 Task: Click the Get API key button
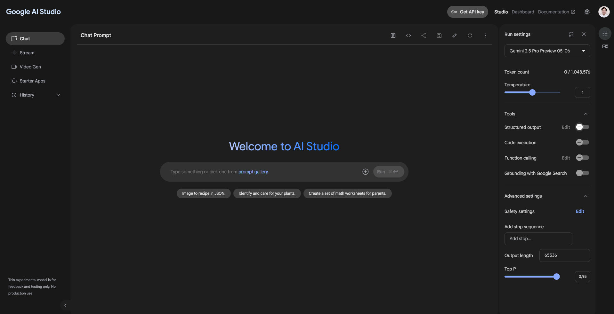467,12
